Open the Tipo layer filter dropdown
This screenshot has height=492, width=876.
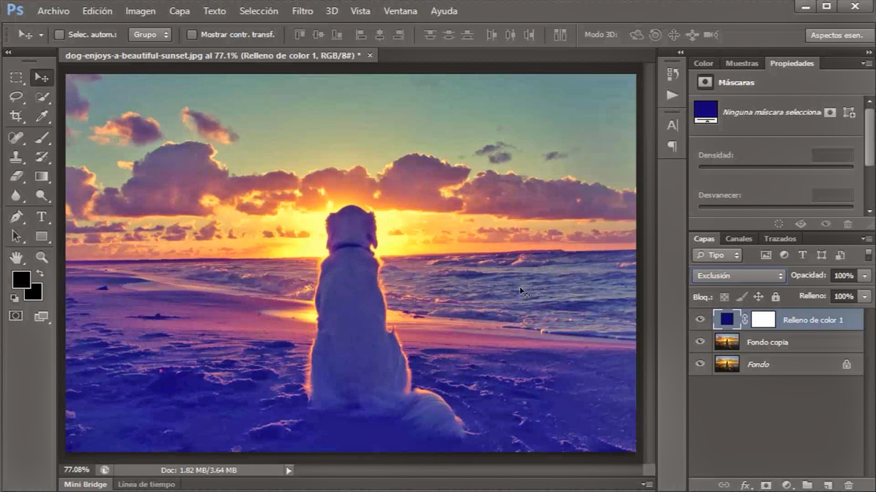tap(717, 255)
